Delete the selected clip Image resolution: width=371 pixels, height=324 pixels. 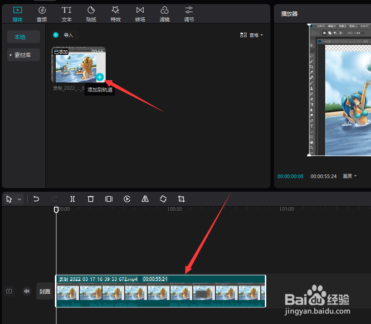pyautogui.click(x=91, y=199)
